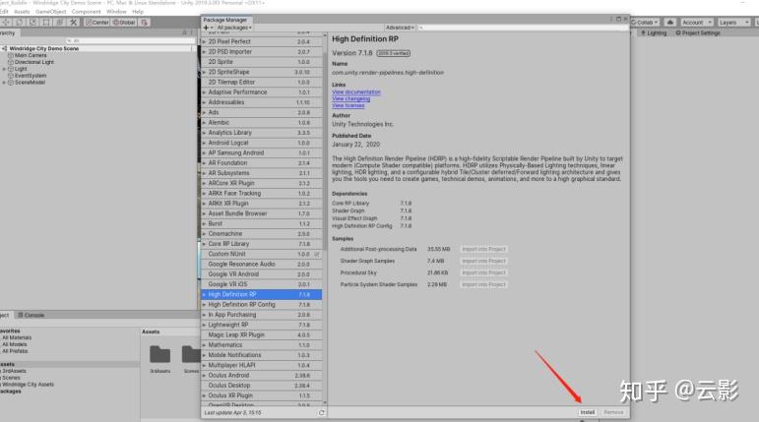This screenshot has width=759, height=422.
Task: Open the Advanced dropdown in Package Manager
Action: (x=400, y=28)
